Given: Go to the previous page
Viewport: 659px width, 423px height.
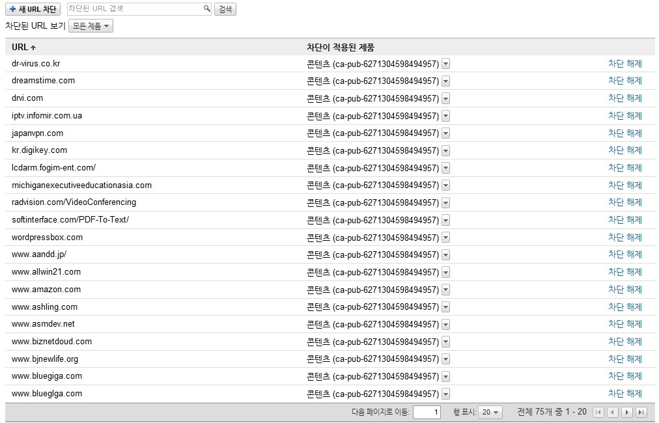Looking at the screenshot, I should [x=613, y=412].
